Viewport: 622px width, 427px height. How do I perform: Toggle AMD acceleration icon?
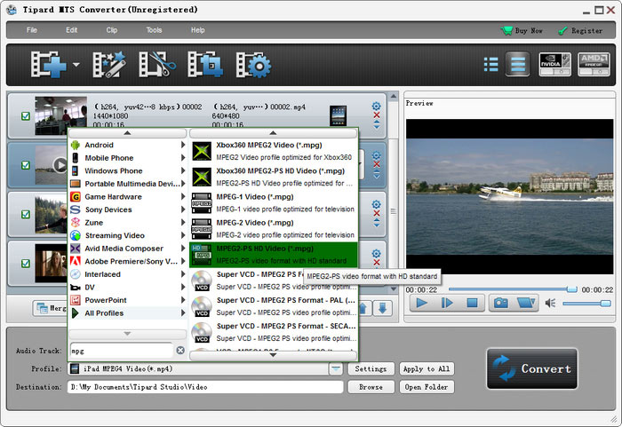(594, 64)
